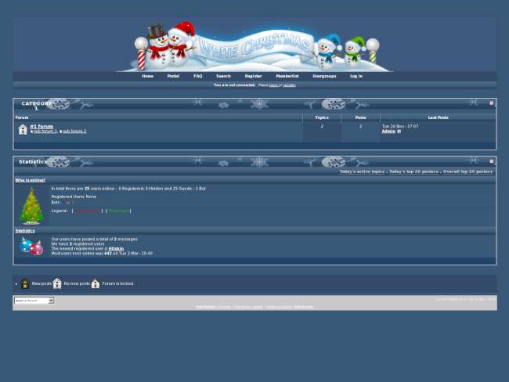This screenshot has height=382, width=509.
Task: Open the FAQ navigation item
Action: click(x=197, y=76)
